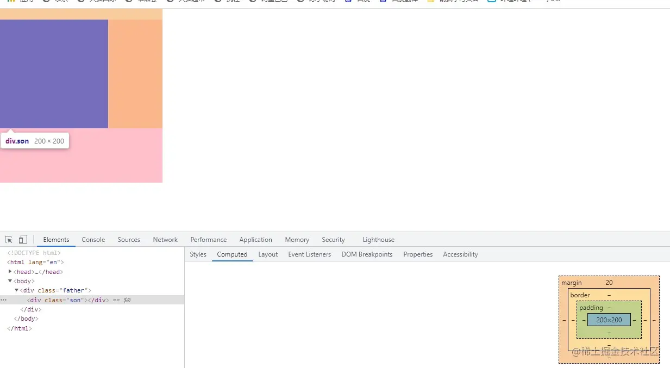Open the Event Listeners pane
The image size is (670, 368).
click(310, 254)
